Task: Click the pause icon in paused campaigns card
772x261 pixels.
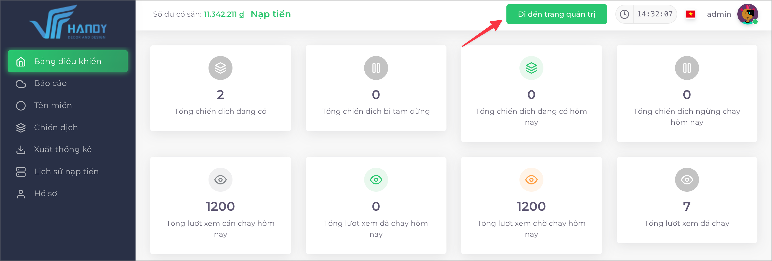Action: [x=376, y=68]
